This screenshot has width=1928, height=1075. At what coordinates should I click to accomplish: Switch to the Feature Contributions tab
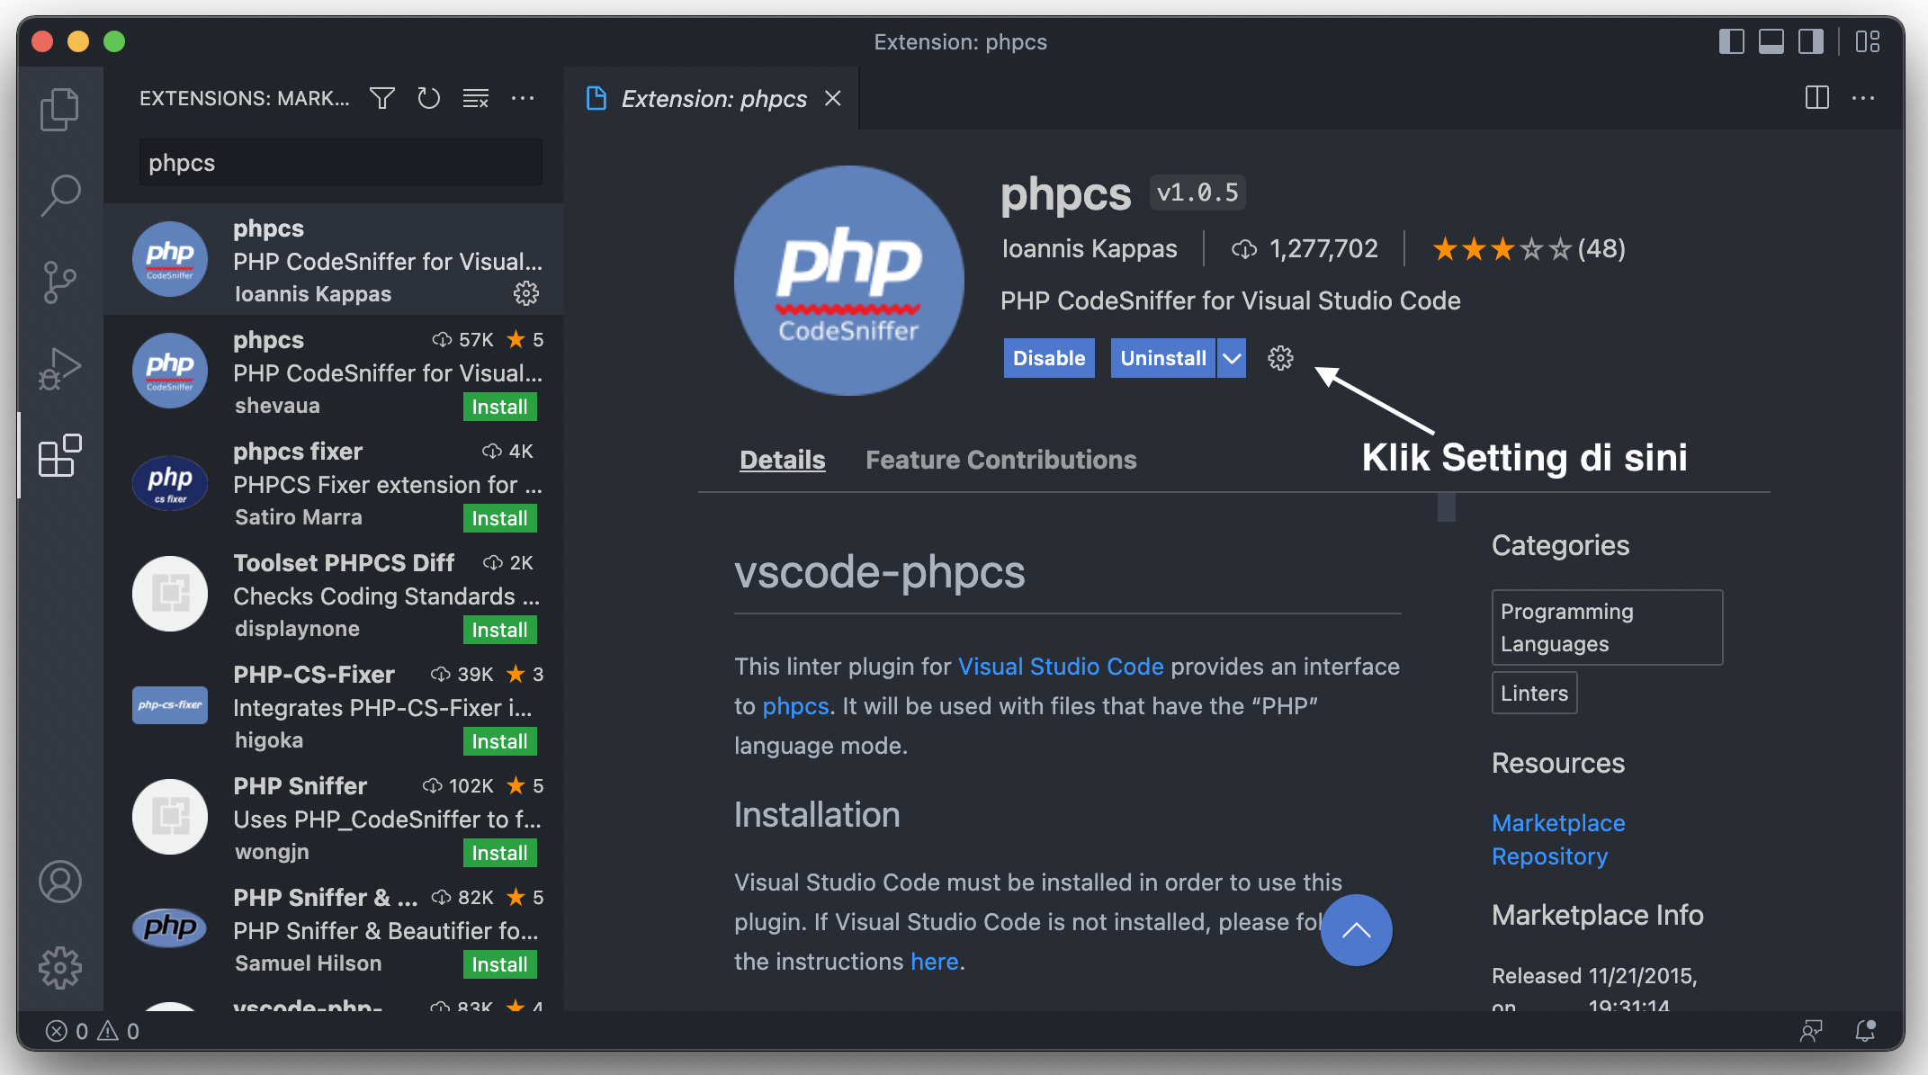[x=1000, y=460]
